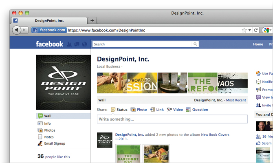
Task: Click the search magnifier icon
Action: pyautogui.click(x=195, y=44)
